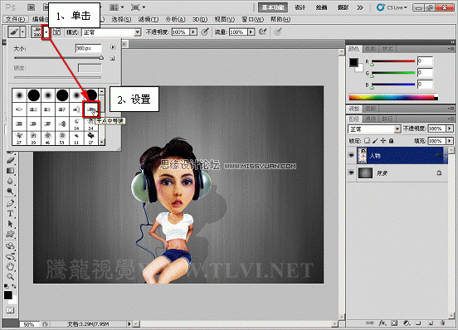The width and height of the screenshot is (458, 330).
Task: Select the Zoom magnifier tool in the toolbox
Action: 10,277
